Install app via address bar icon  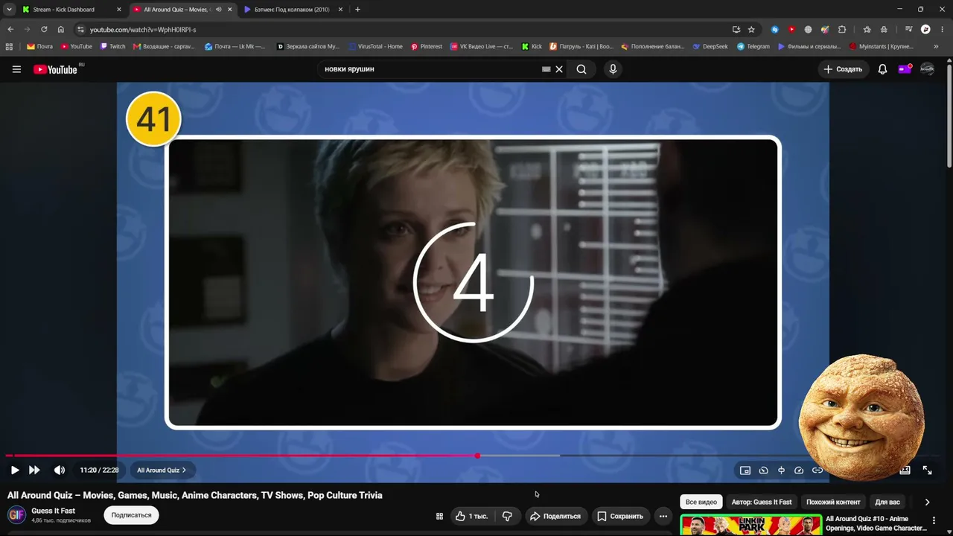click(736, 29)
